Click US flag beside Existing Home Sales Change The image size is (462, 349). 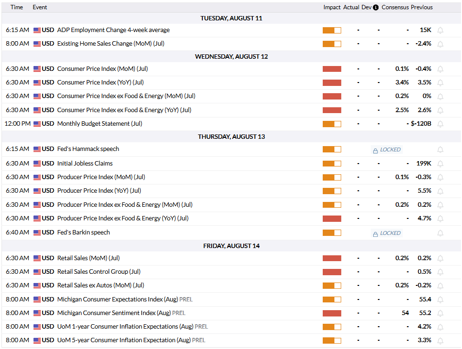tap(37, 44)
